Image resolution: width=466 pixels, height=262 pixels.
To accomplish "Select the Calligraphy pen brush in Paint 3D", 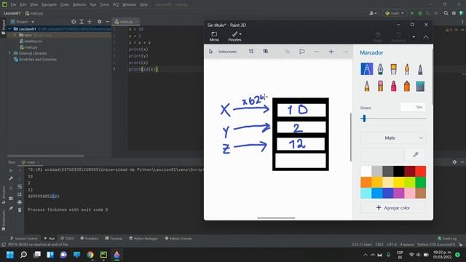I will pyautogui.click(x=380, y=69).
